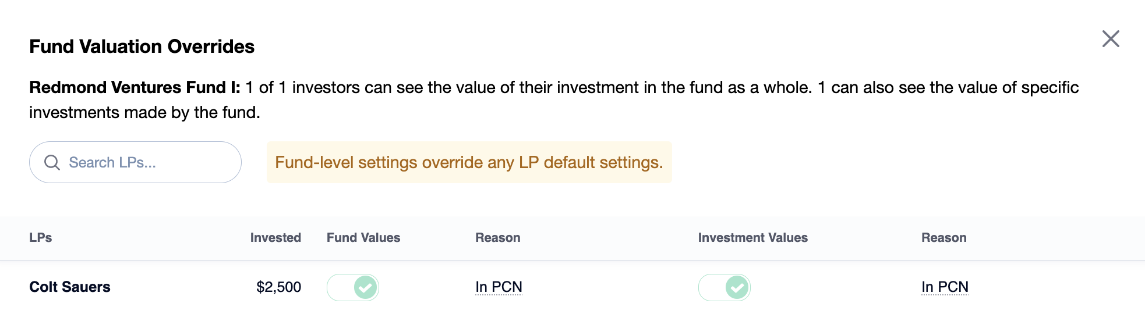
Task: Click the green checkmark in Fund Values switch
Action: pos(366,287)
